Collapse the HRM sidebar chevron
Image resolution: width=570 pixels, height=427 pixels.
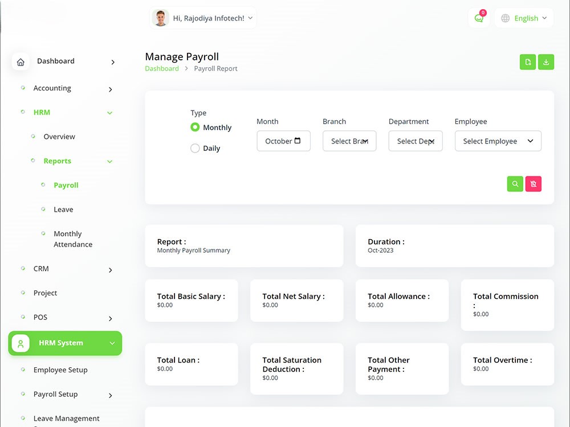pos(110,113)
